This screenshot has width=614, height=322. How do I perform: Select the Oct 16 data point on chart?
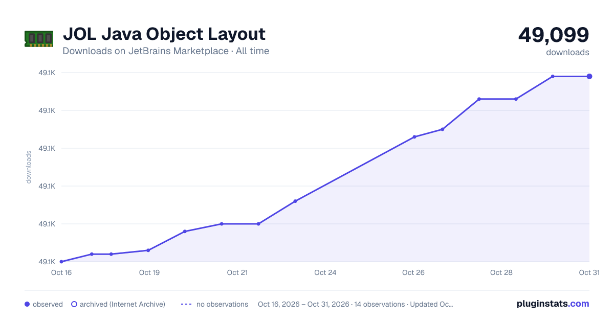(61, 262)
